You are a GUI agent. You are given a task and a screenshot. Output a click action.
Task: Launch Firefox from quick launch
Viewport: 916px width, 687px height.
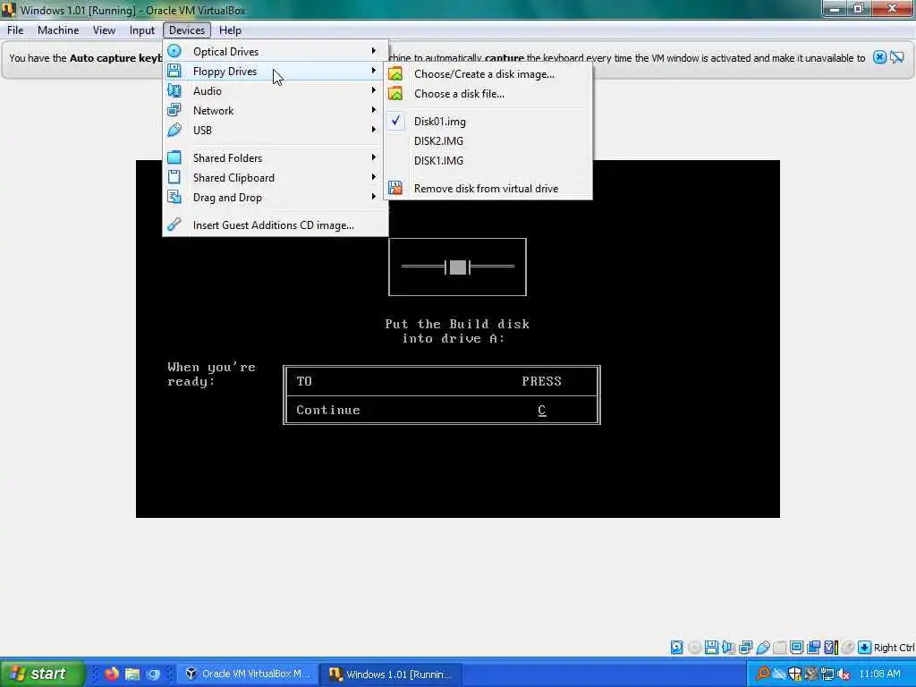pos(112,674)
